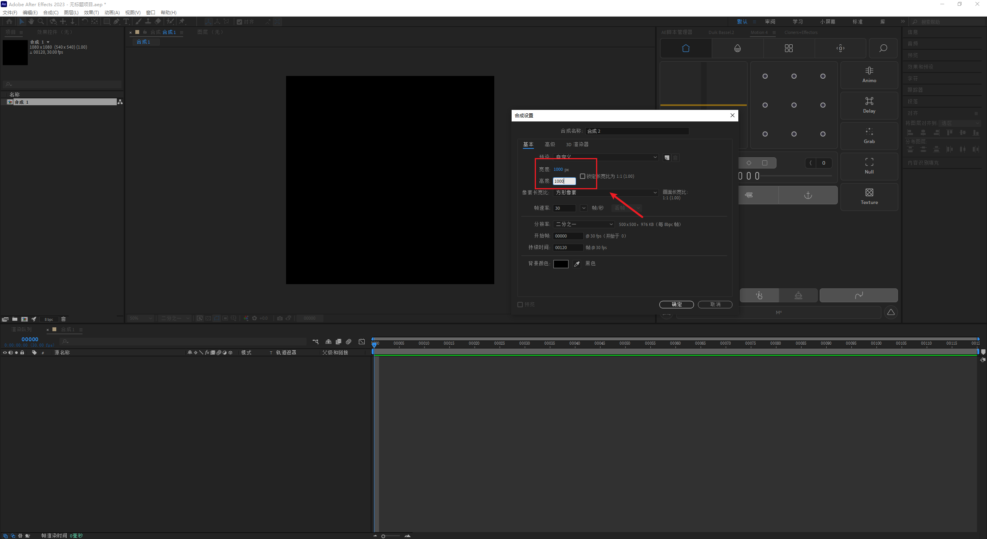
Task: Open the 3D 渲染器 tab
Action: tap(577, 144)
